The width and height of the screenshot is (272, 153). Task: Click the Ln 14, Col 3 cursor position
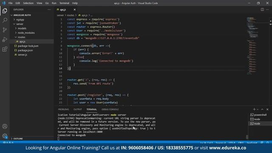pyautogui.click(x=207, y=143)
